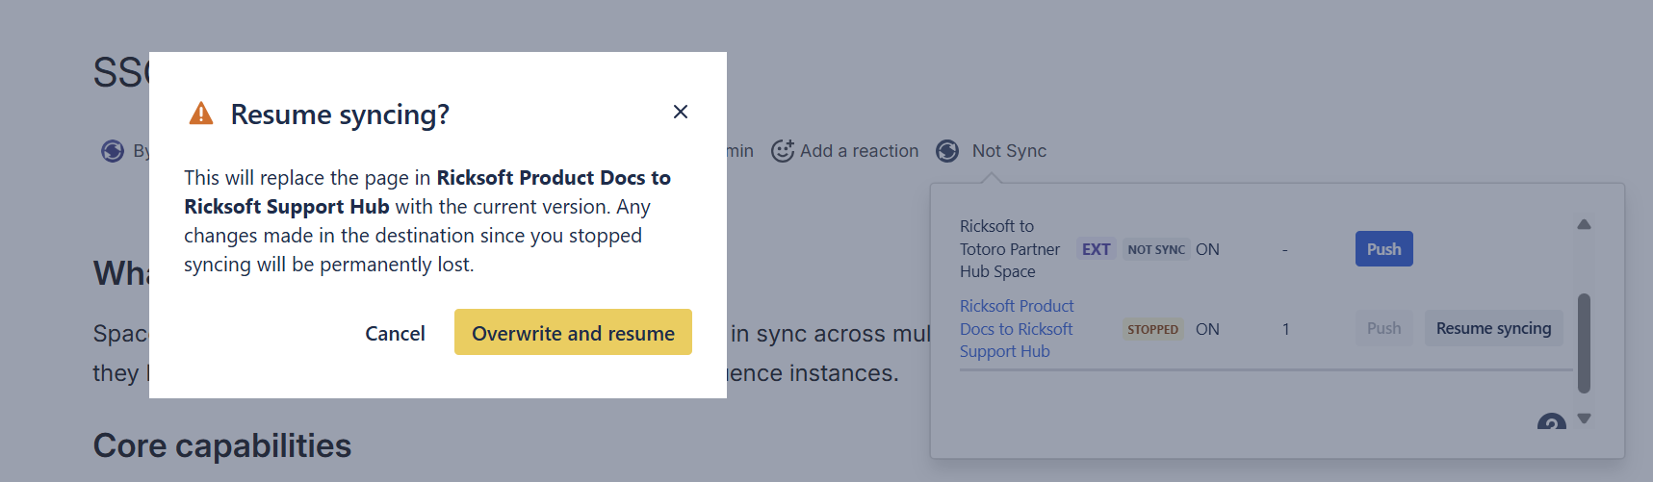The width and height of the screenshot is (1653, 482).
Task: Click author avatar icon next to By
Action: pyautogui.click(x=113, y=151)
